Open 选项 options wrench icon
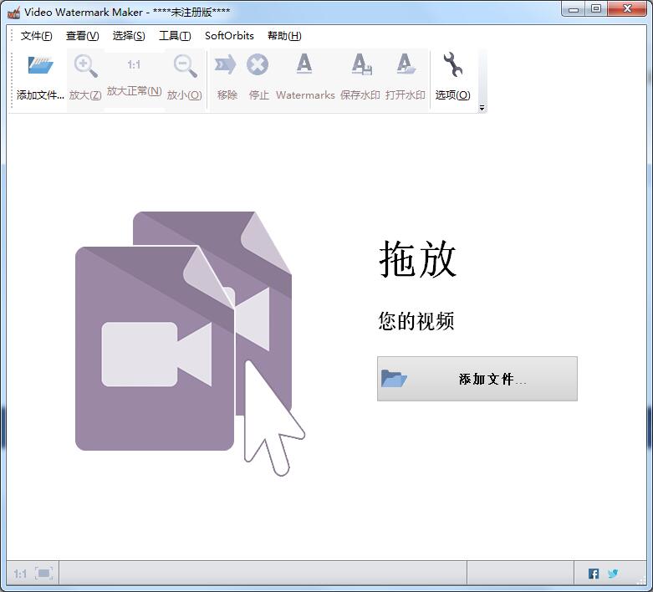This screenshot has height=592, width=653. click(x=452, y=66)
